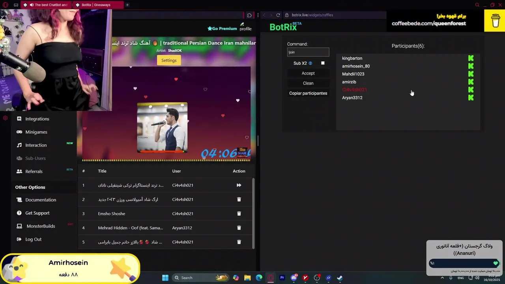Click the Go Premium link
The image size is (505, 284).
[222, 28]
